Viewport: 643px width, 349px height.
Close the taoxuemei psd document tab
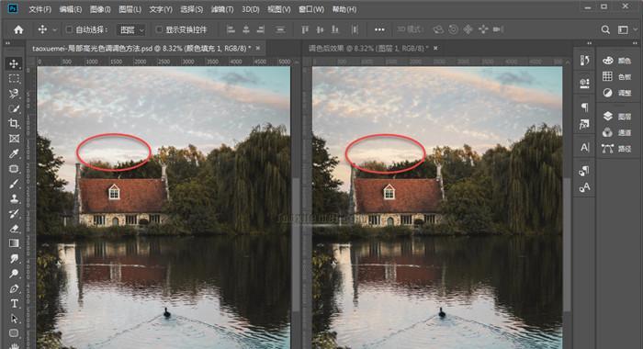[258, 49]
